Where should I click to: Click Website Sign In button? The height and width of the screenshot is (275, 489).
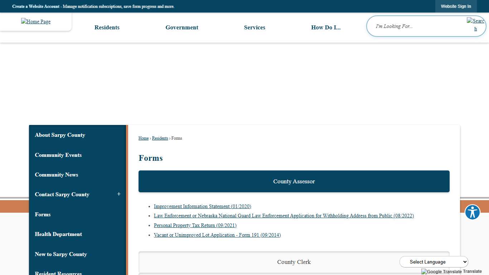tap(456, 6)
